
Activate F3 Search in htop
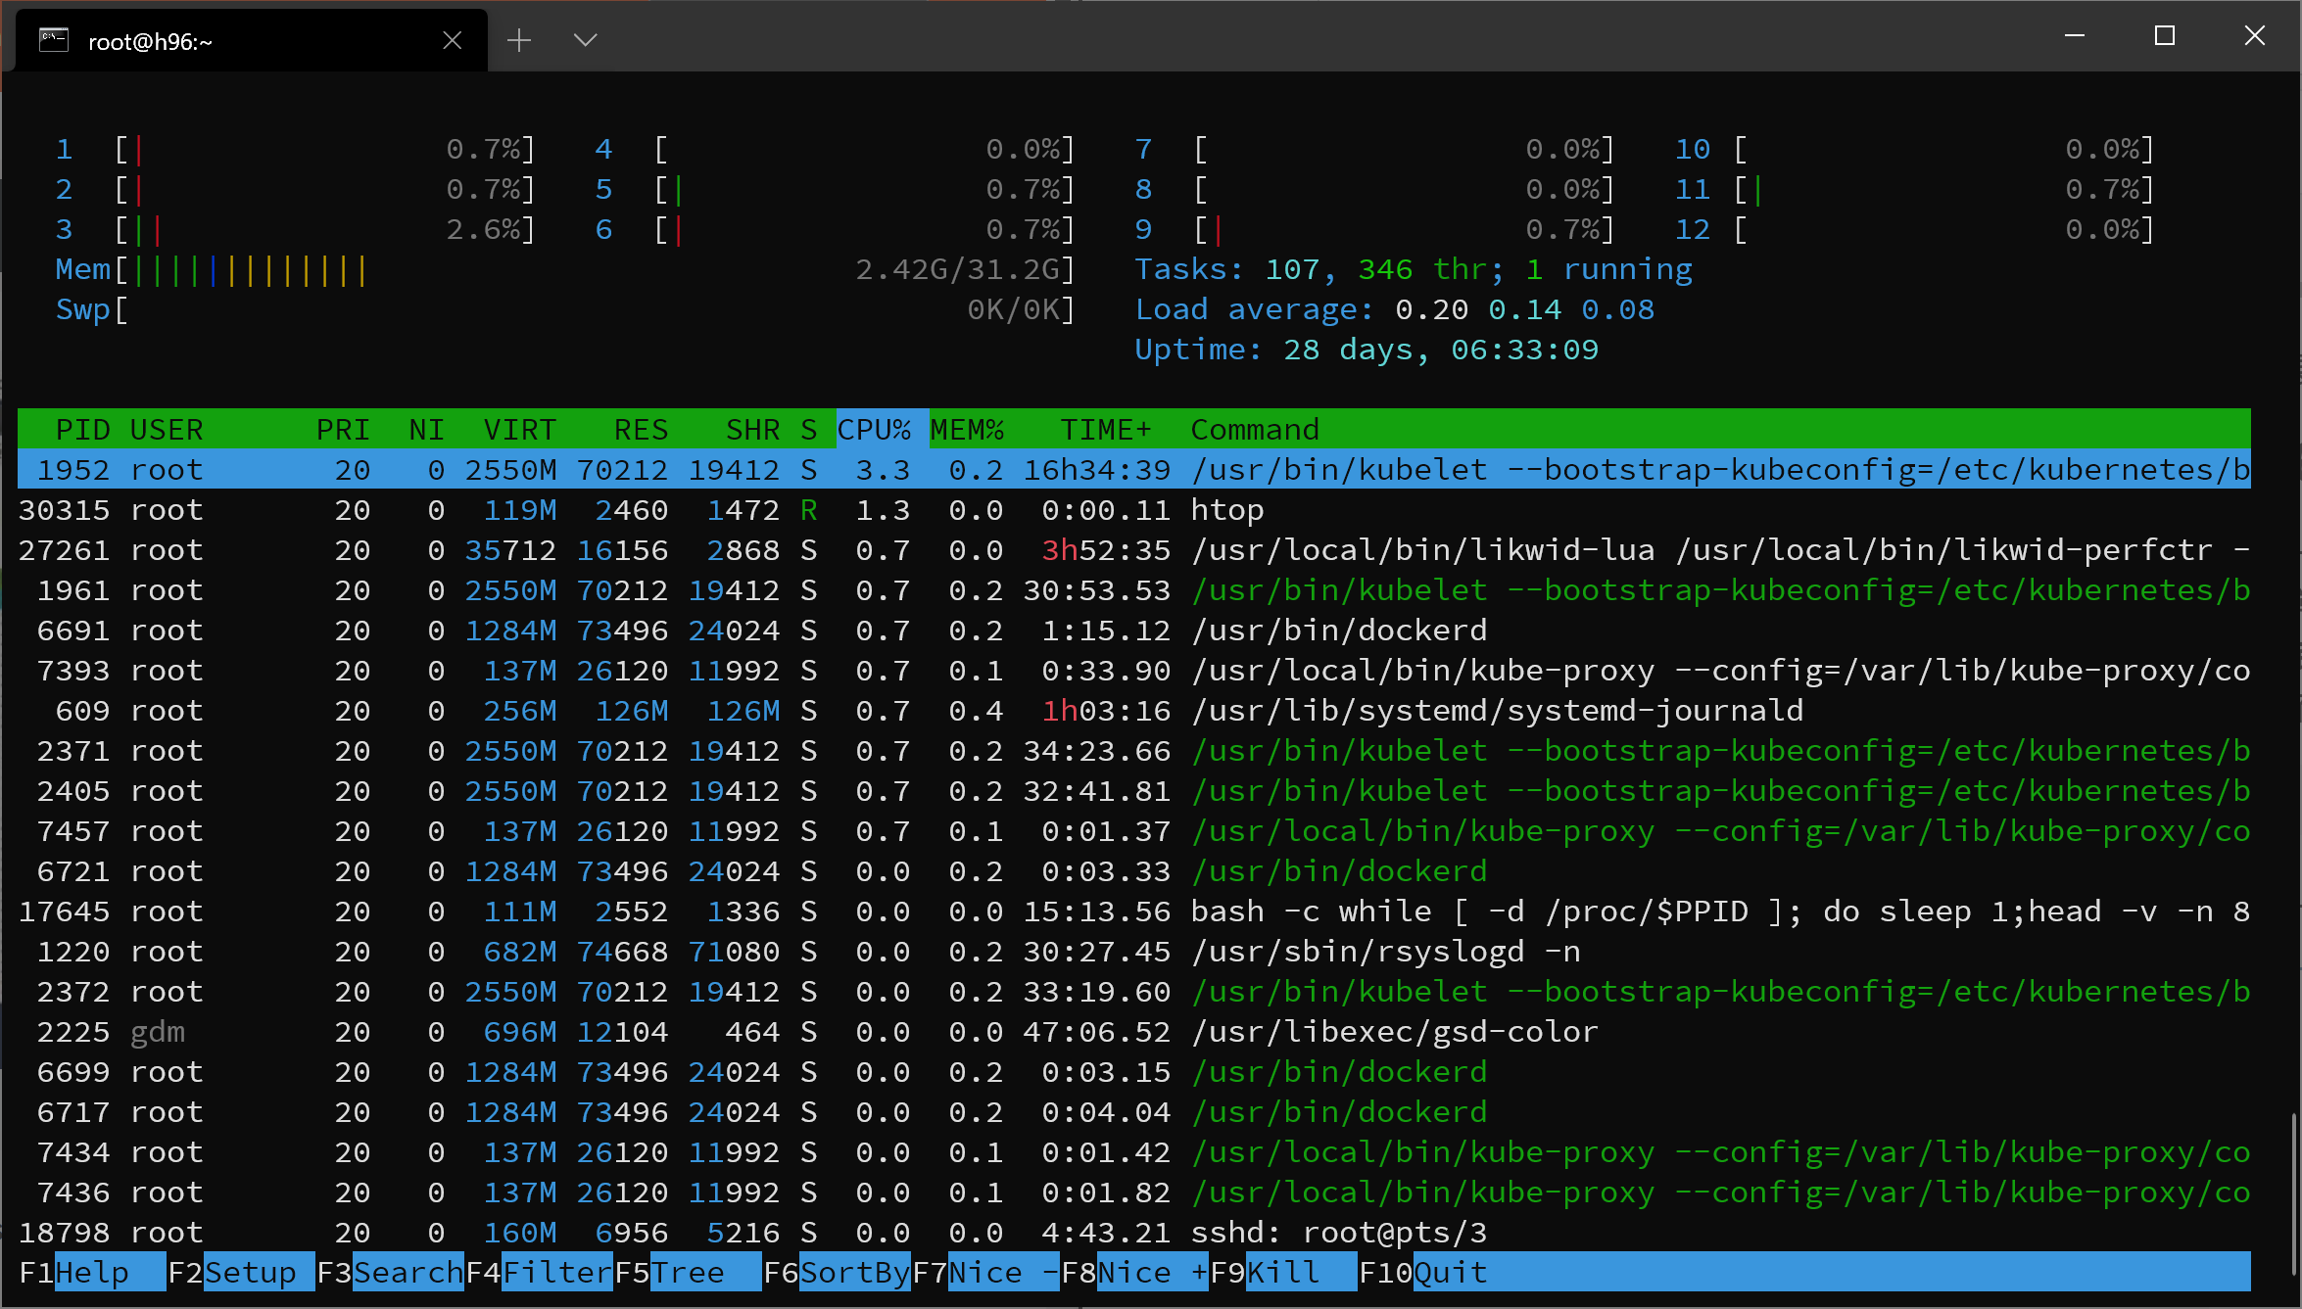pyautogui.click(x=407, y=1272)
